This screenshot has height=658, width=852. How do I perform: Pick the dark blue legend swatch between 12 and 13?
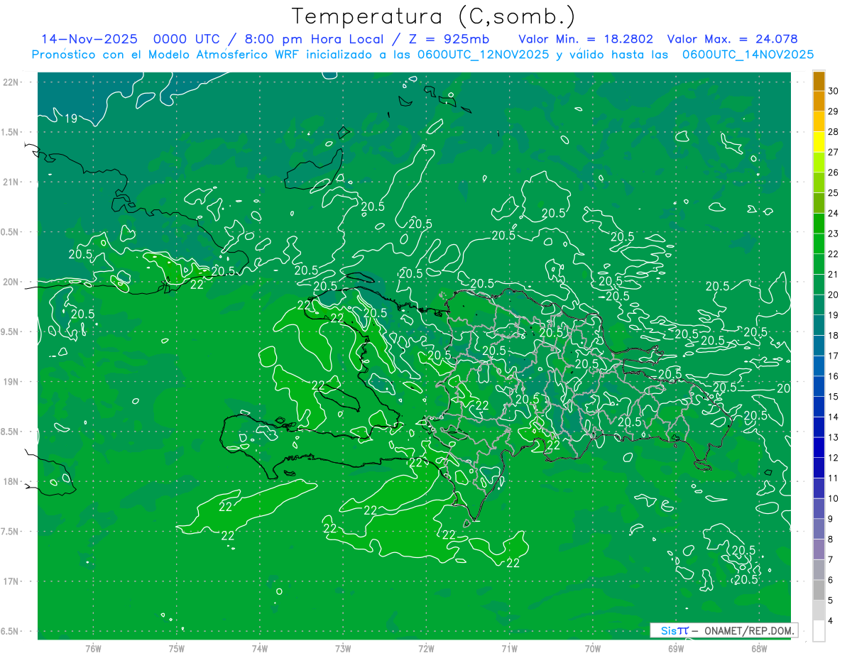click(819, 447)
